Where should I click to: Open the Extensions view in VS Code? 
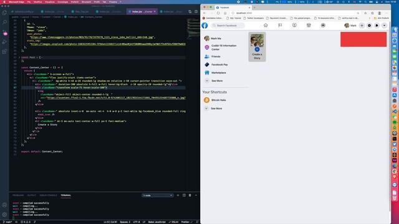[x=4, y=52]
